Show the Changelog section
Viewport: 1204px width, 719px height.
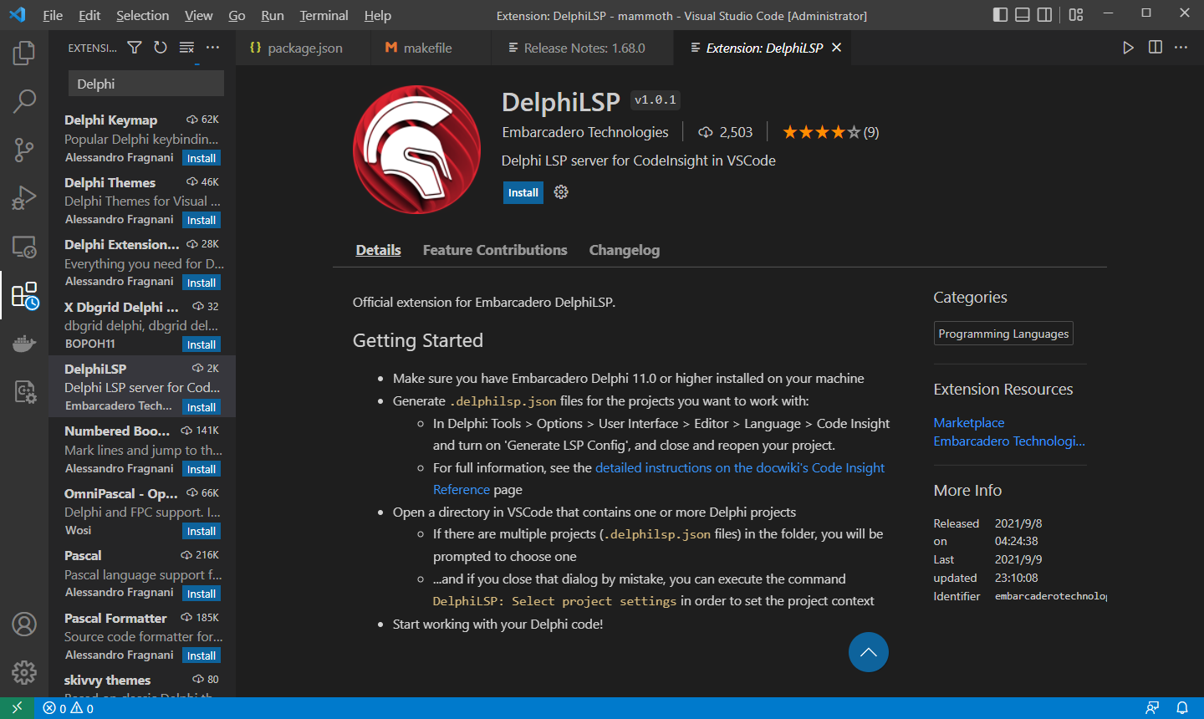tap(624, 250)
